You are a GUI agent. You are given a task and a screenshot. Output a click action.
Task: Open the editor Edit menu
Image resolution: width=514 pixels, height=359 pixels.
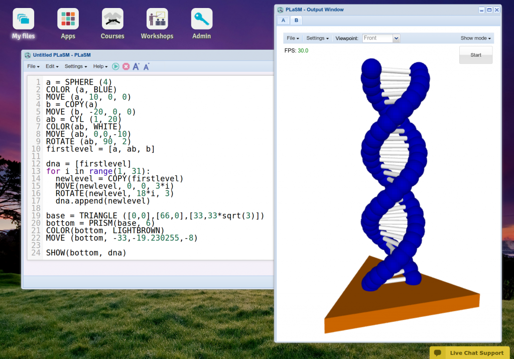point(52,67)
